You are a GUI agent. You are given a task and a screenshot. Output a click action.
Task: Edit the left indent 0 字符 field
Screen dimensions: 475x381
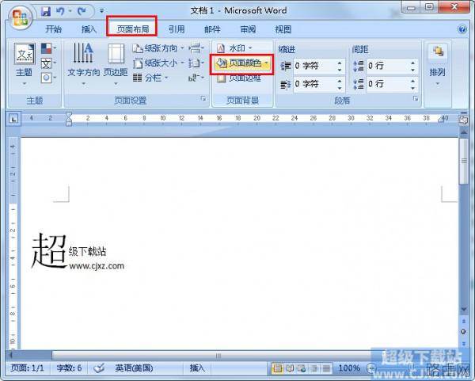[314, 66]
